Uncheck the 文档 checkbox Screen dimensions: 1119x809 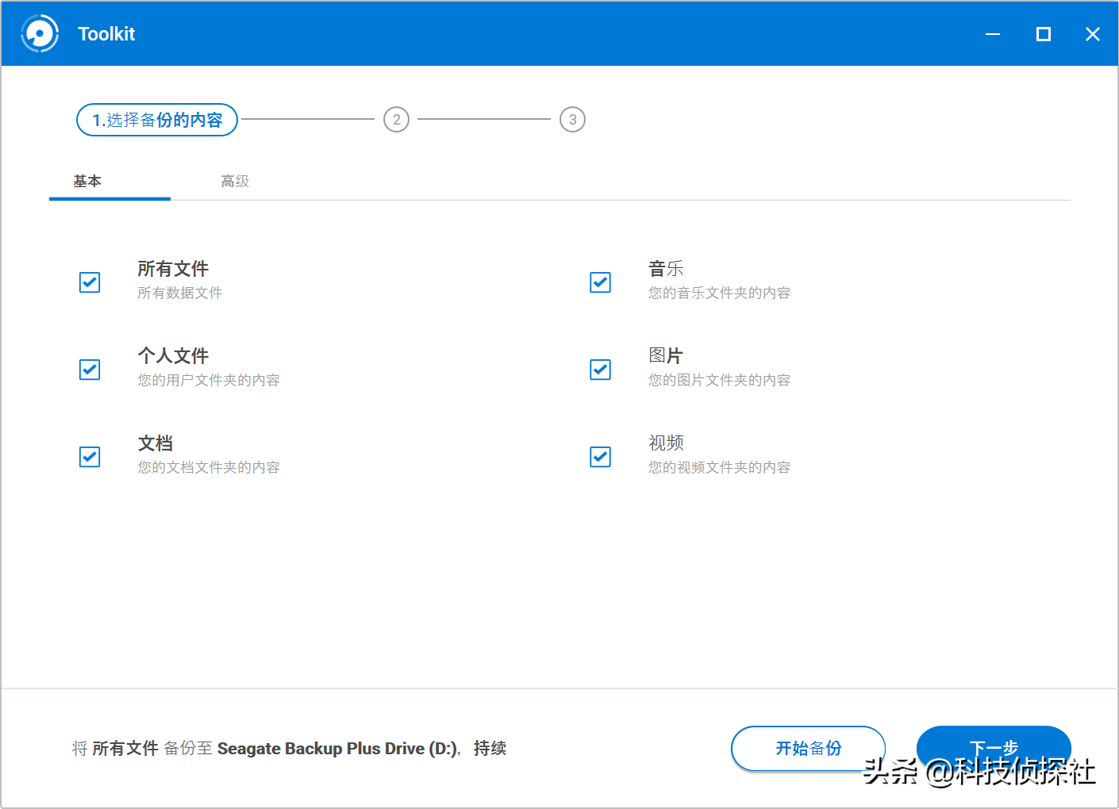pos(89,457)
